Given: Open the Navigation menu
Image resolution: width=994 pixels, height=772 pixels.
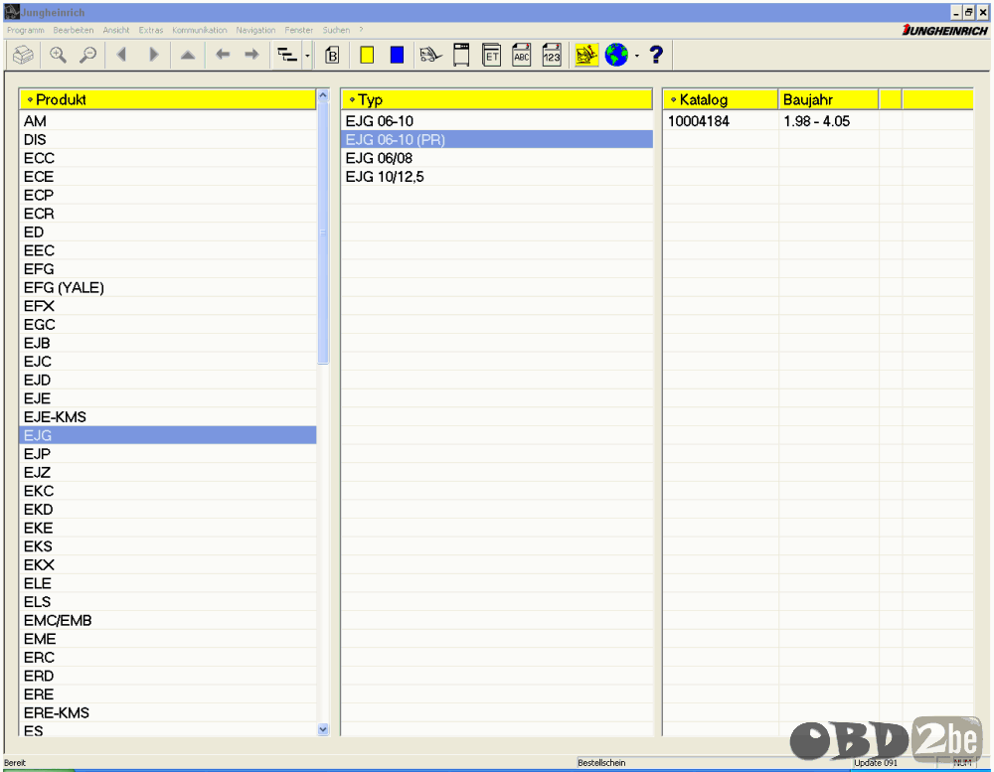Looking at the screenshot, I should tap(256, 30).
